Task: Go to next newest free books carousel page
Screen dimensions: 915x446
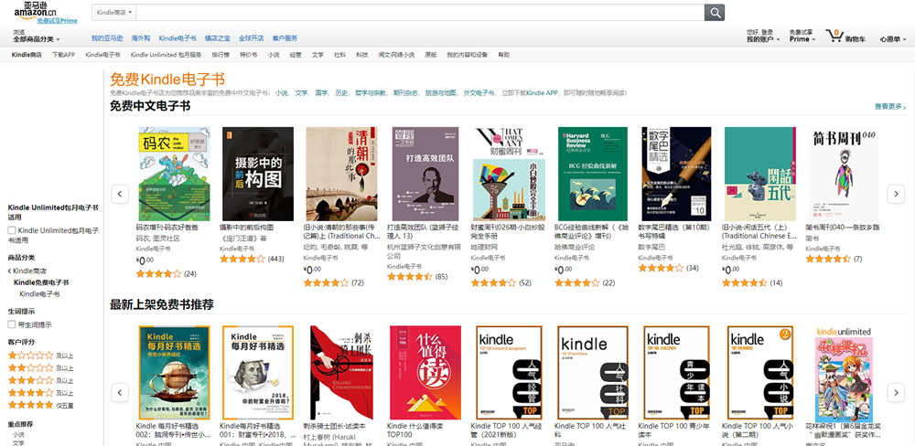Action: (x=896, y=392)
